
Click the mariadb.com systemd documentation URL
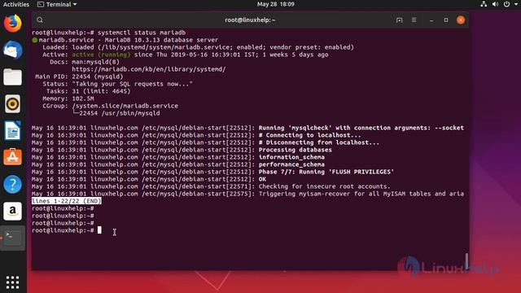[x=148, y=69]
